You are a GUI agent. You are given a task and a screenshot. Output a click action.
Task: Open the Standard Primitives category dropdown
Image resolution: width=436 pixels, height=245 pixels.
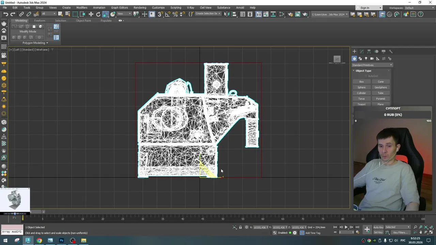click(x=372, y=65)
